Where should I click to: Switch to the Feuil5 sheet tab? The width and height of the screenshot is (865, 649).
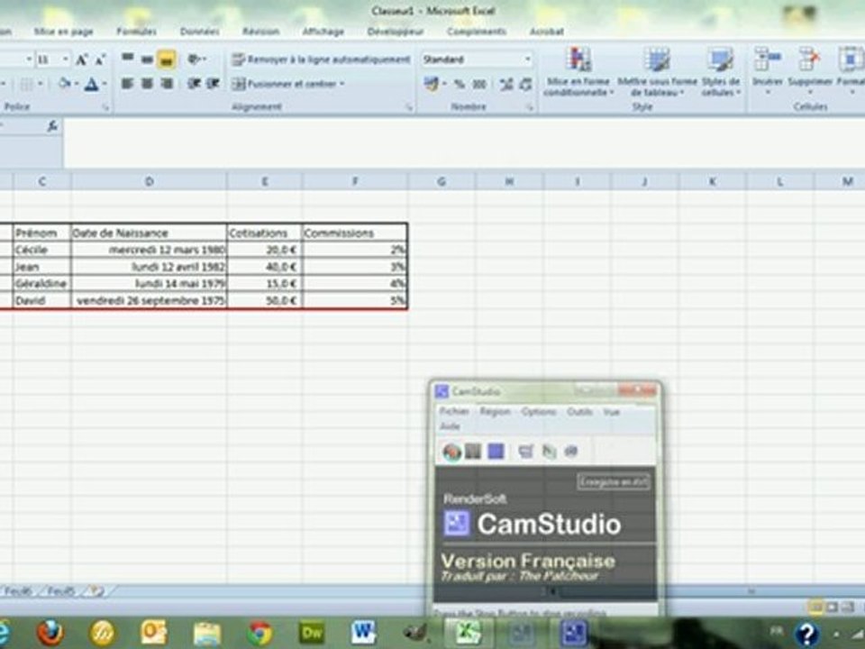pyautogui.click(x=60, y=591)
